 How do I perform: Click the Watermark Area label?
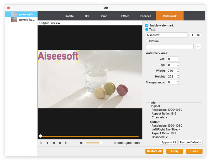157,53
